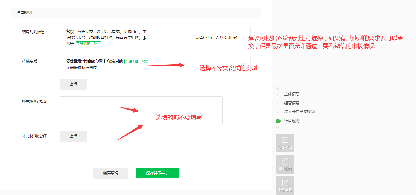
Task: Expand the 特殊资质 dropdown chevron
Action: click(x=243, y=64)
